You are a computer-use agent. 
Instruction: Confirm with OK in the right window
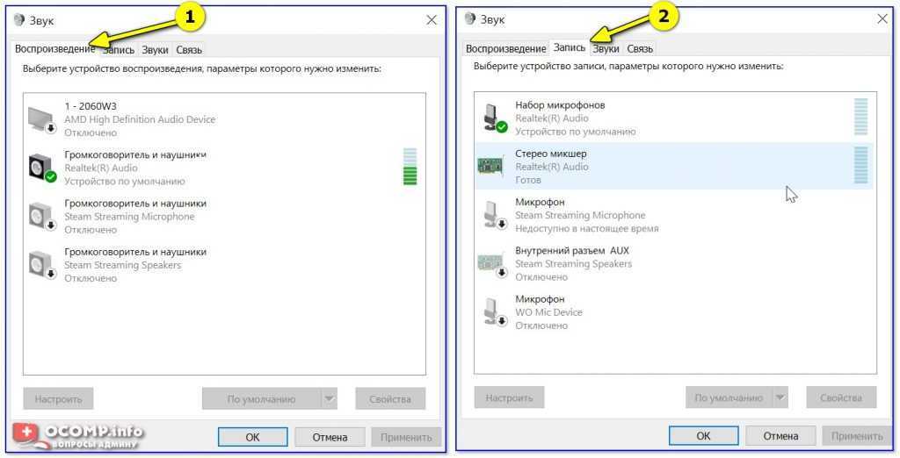tap(704, 436)
